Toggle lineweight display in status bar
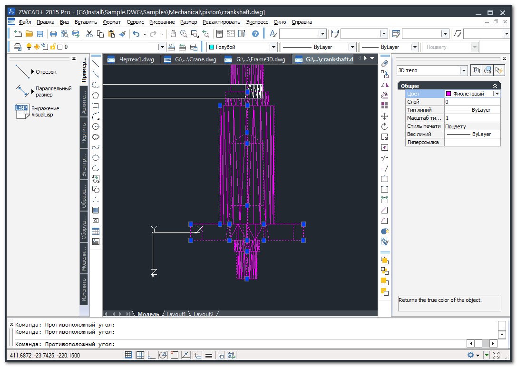This screenshot has height=367, width=517. click(208, 355)
